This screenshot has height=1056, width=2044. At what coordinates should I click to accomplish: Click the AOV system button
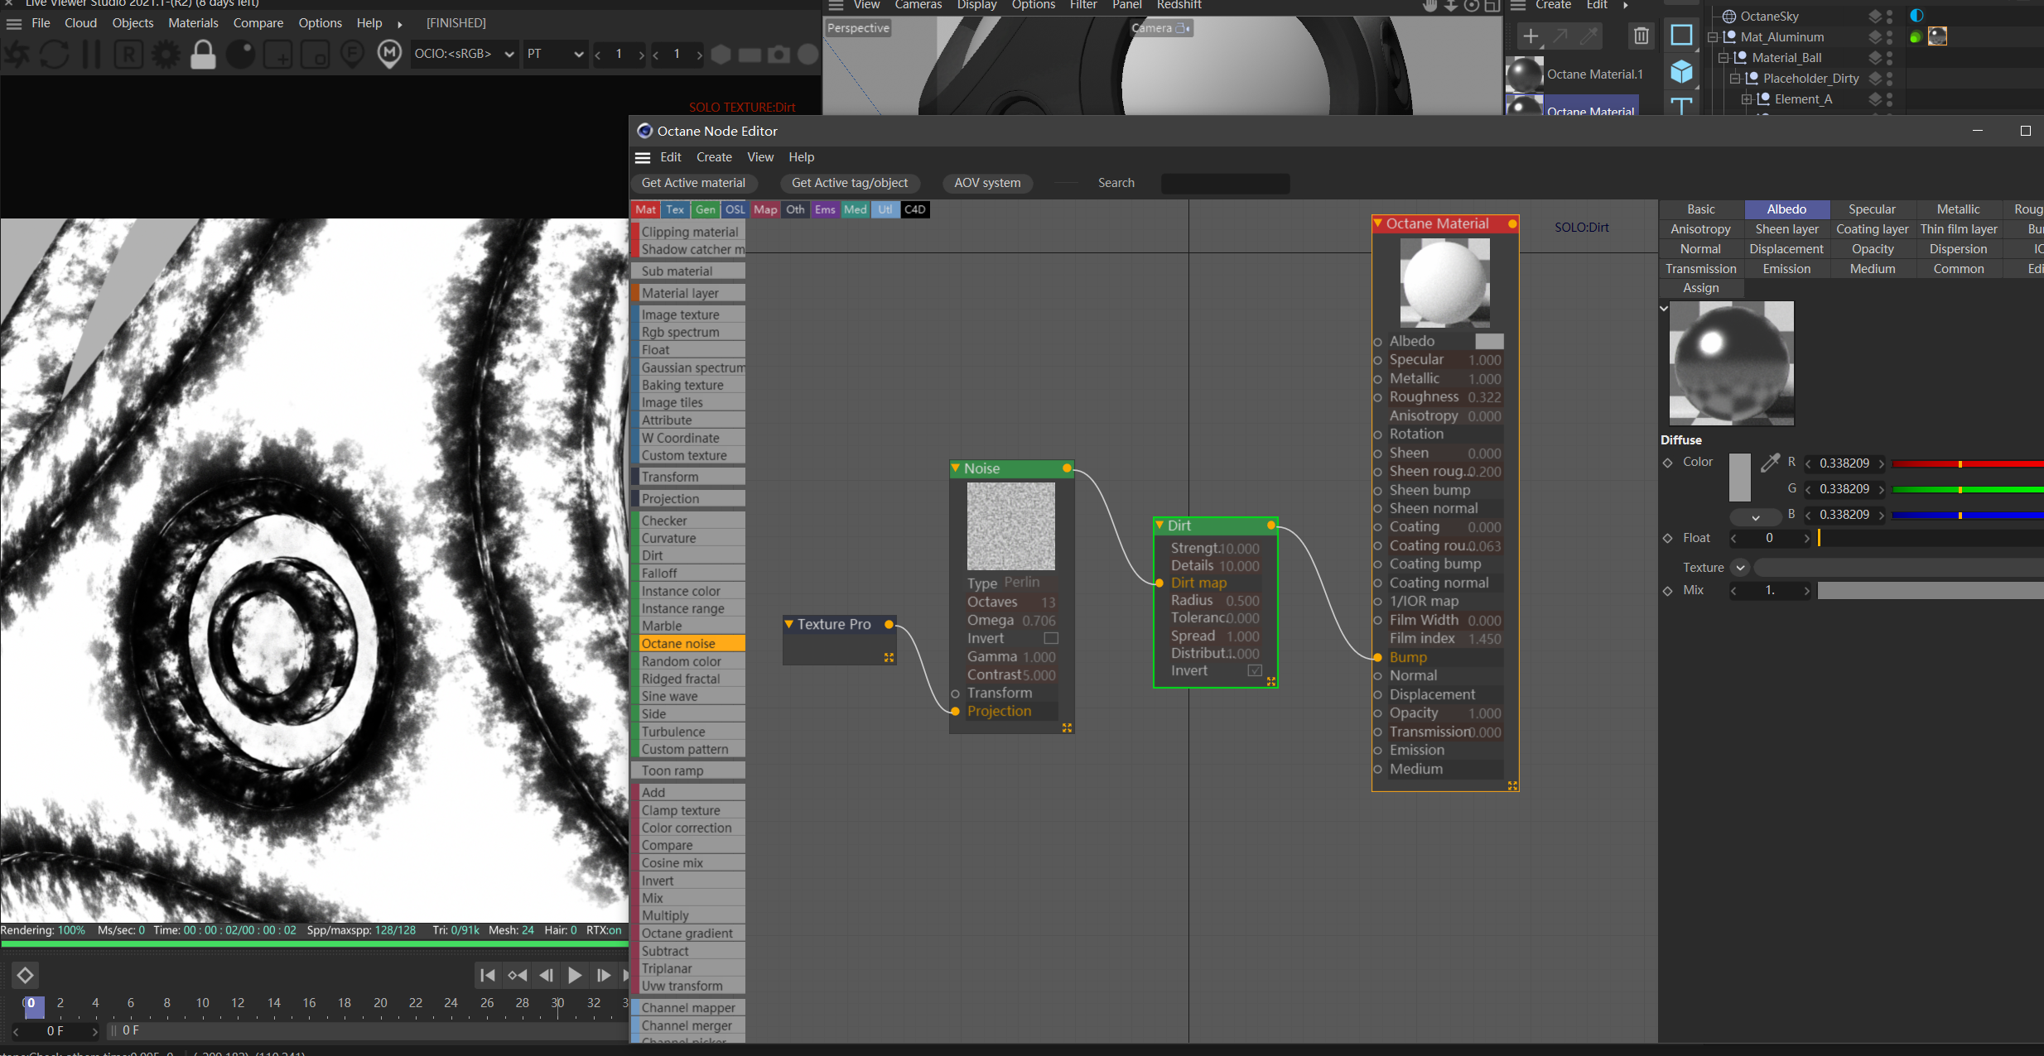pyautogui.click(x=986, y=183)
